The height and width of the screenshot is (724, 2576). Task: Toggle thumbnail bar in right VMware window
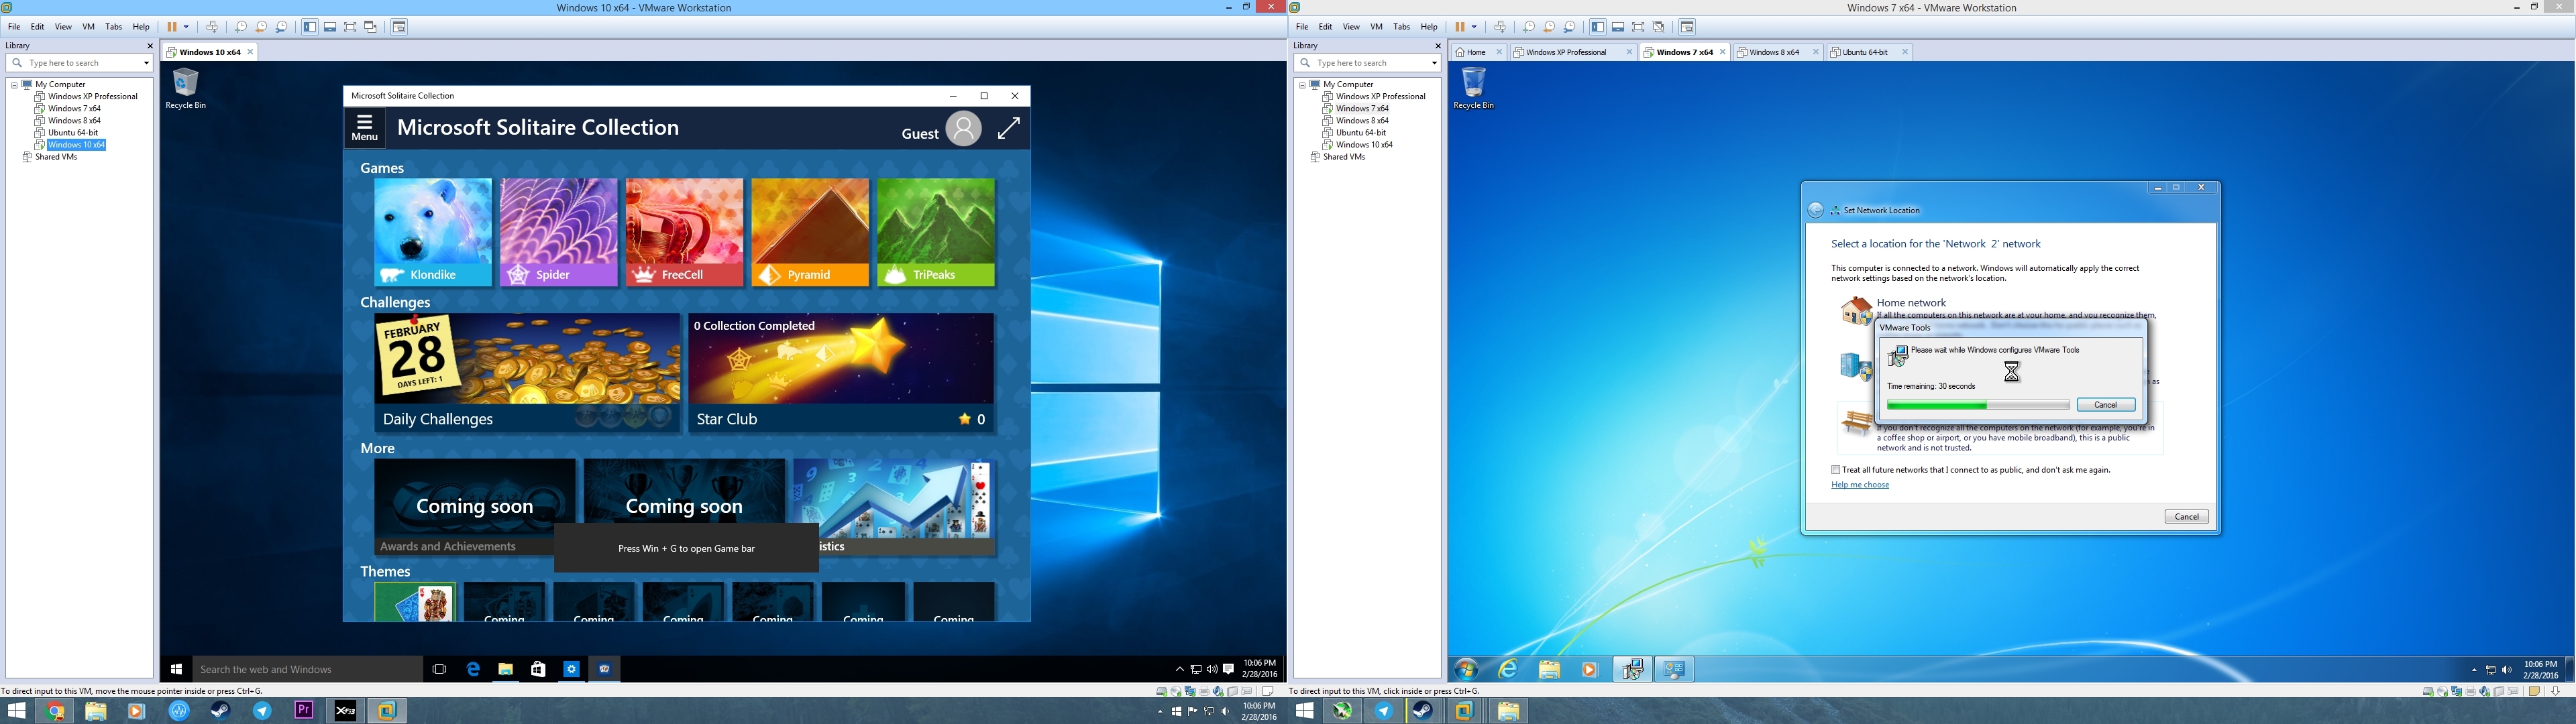[x=1618, y=27]
